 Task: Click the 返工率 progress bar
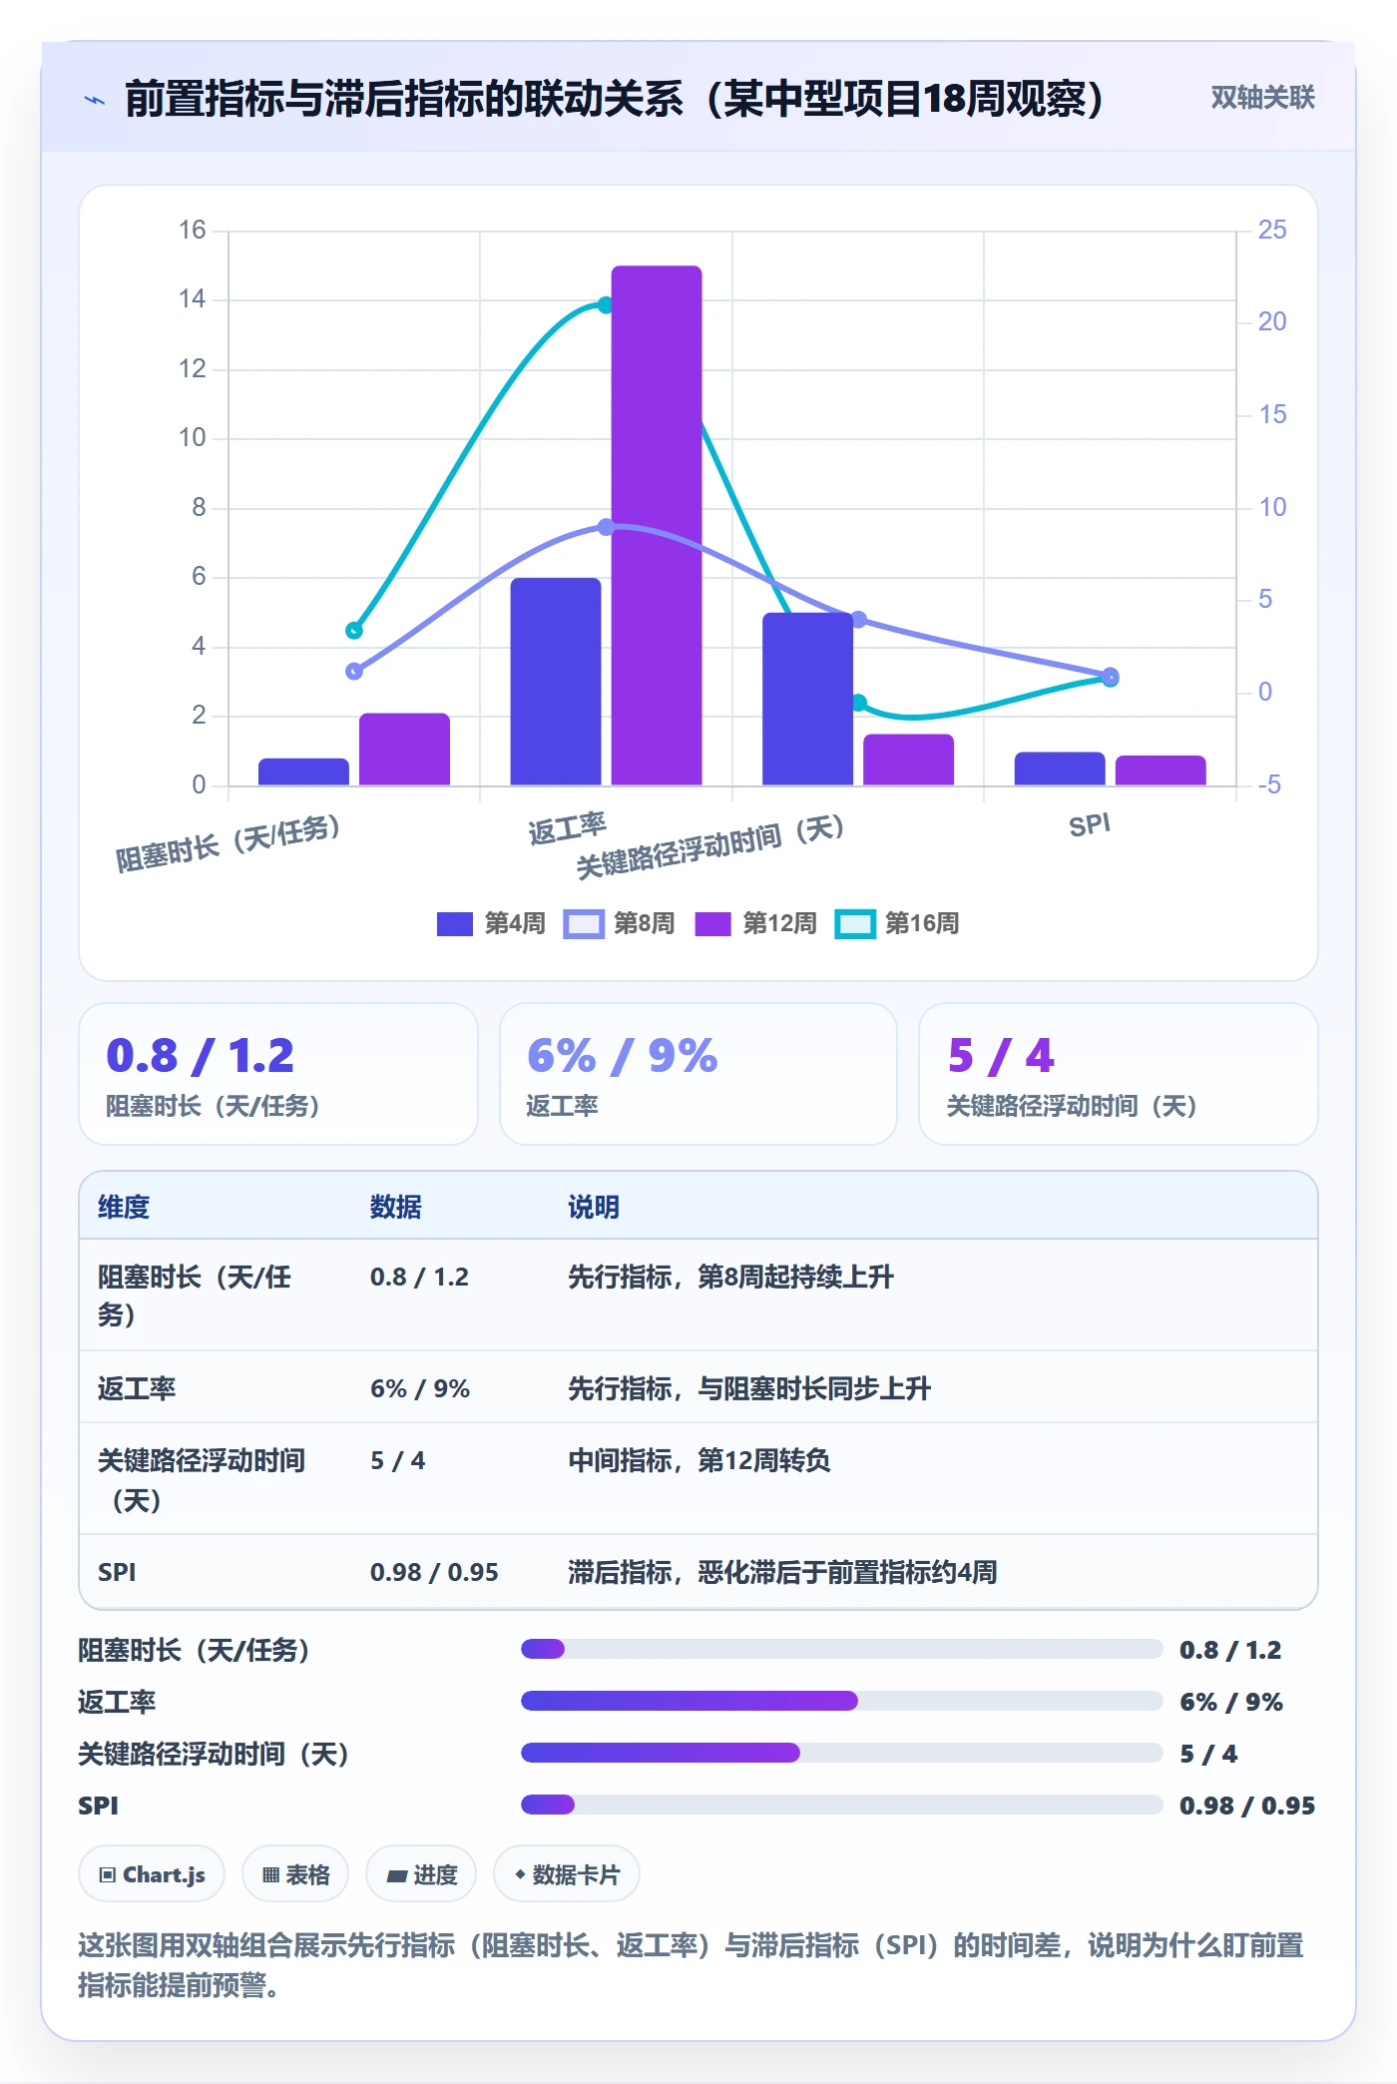tap(842, 1701)
